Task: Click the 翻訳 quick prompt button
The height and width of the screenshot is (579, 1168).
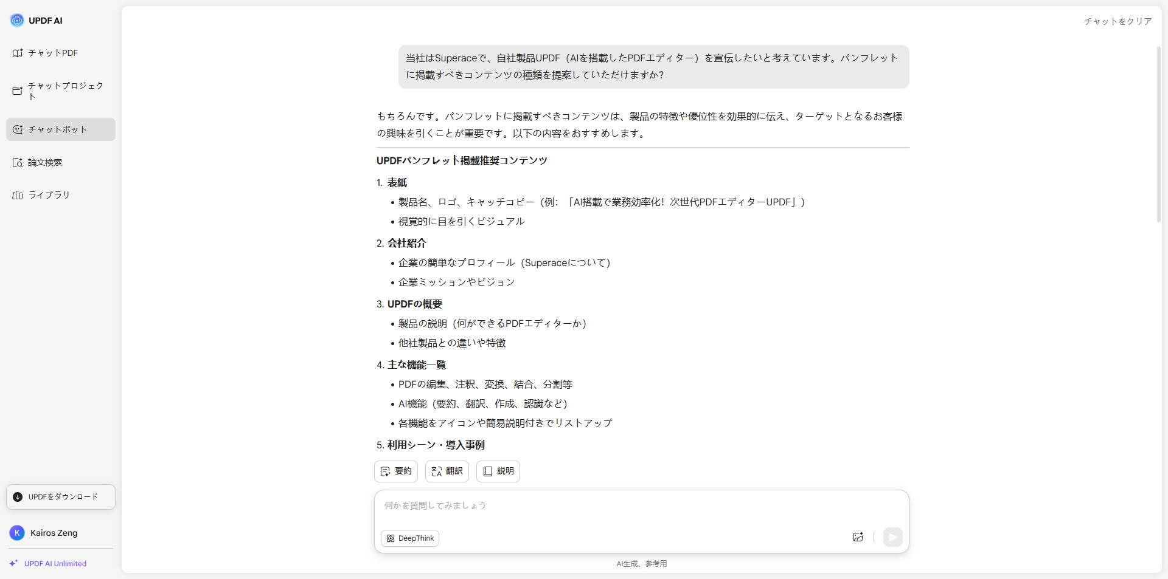Action: (447, 471)
